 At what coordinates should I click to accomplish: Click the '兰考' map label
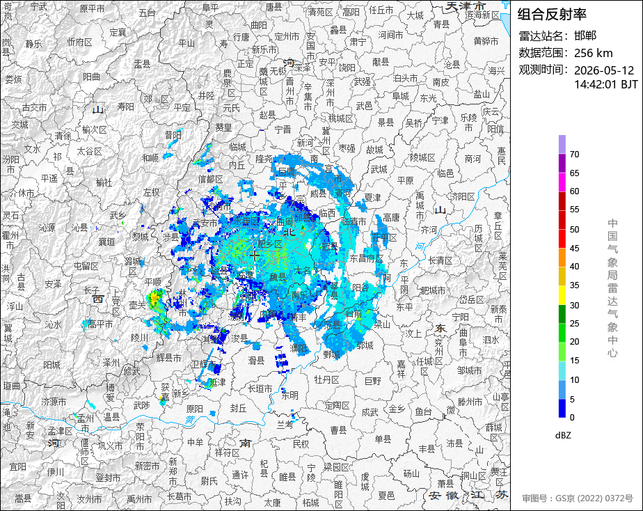(285, 425)
